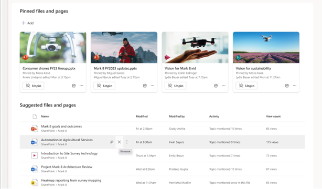This screenshot has width=322, height=189.
Task: Unpin Mark 8 FY2023 updates.pptx
Action: click(104, 86)
